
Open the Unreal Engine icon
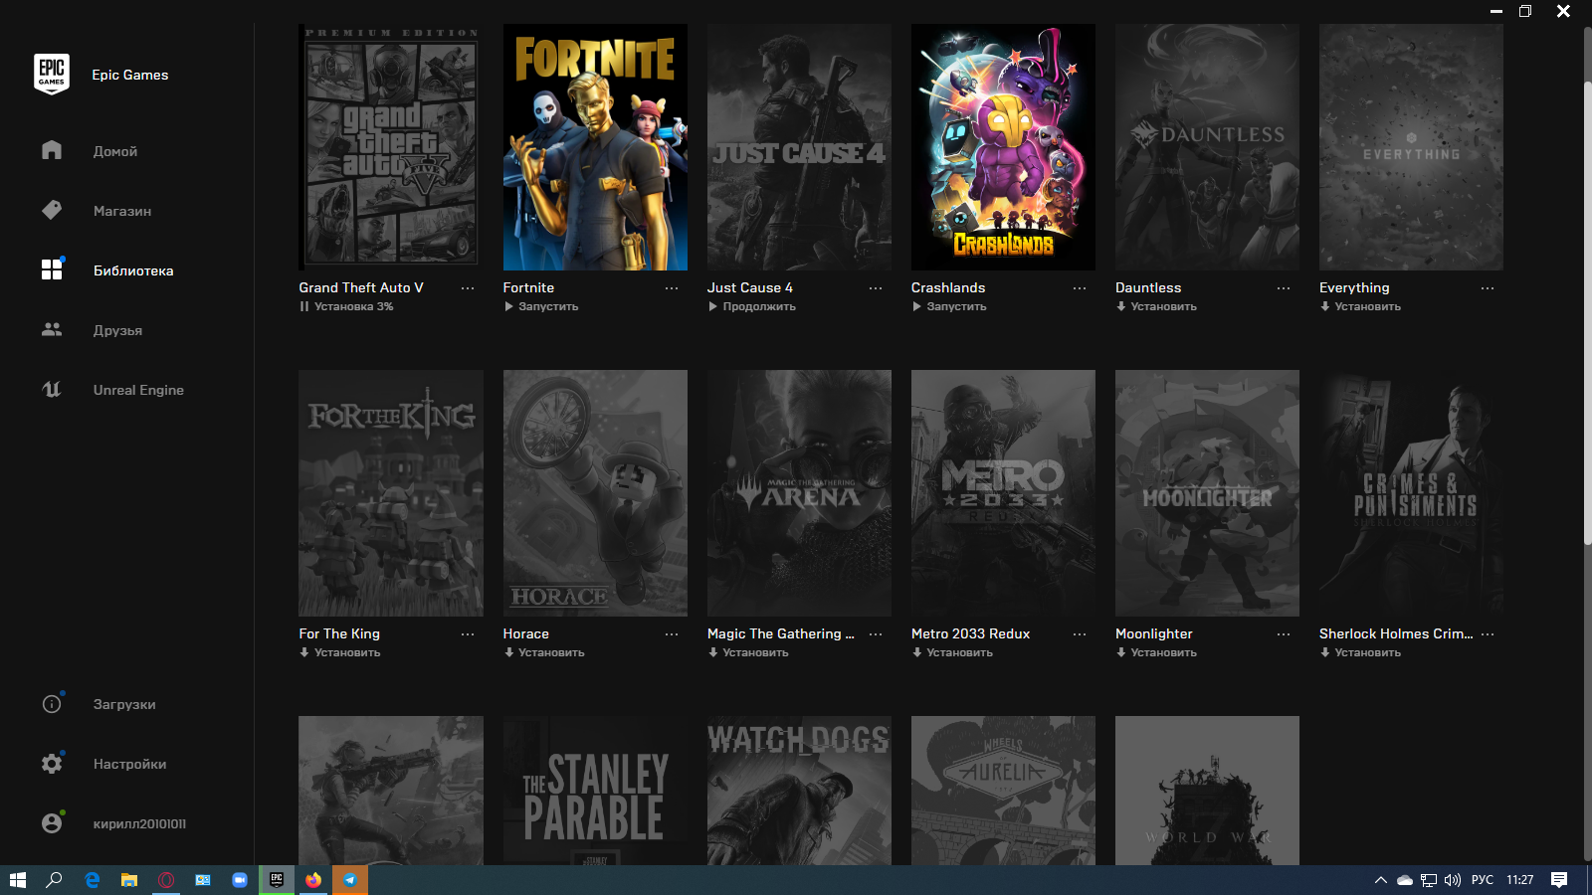[52, 389]
